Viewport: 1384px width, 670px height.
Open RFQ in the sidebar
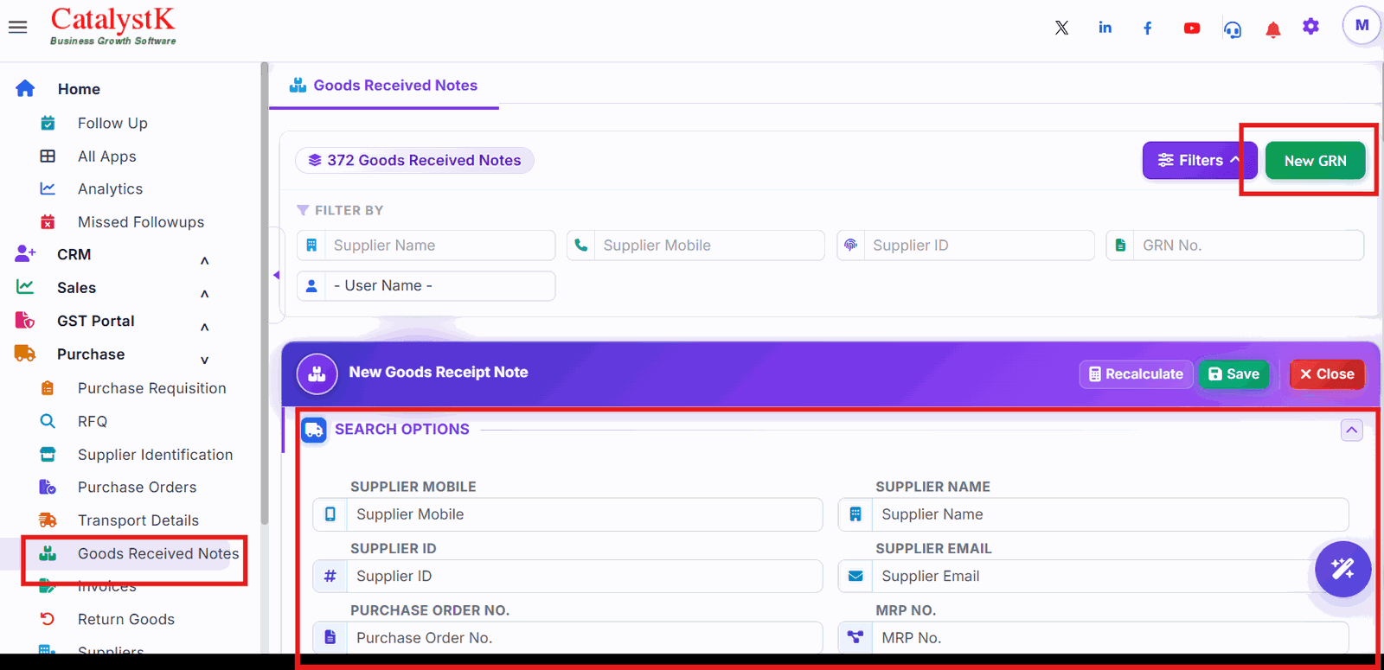pyautogui.click(x=93, y=422)
